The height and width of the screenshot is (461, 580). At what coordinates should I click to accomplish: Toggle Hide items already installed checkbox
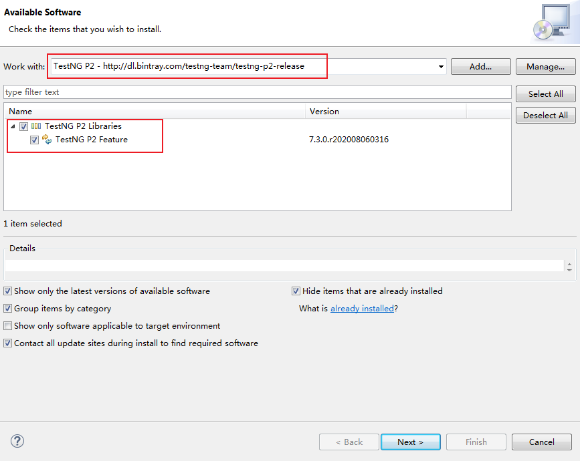(296, 291)
